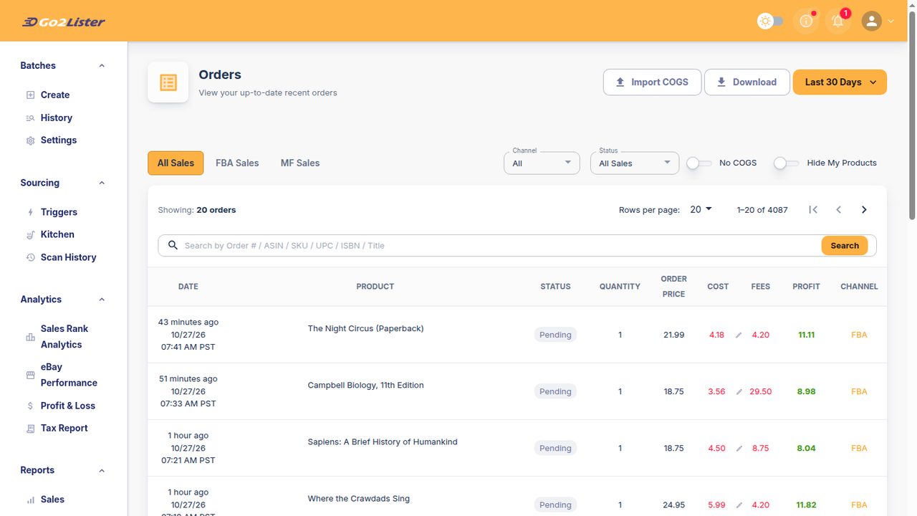This screenshot has width=917, height=516.
Task: Click the Kitchen sidebar icon
Action: pos(30,235)
